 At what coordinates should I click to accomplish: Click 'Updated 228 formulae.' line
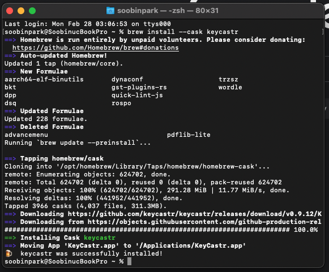[x=46, y=119]
